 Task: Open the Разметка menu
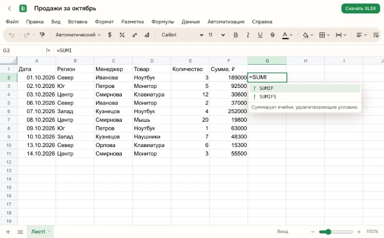pos(132,22)
